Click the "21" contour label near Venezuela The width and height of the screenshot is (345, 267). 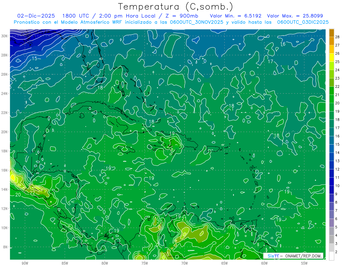184,219
